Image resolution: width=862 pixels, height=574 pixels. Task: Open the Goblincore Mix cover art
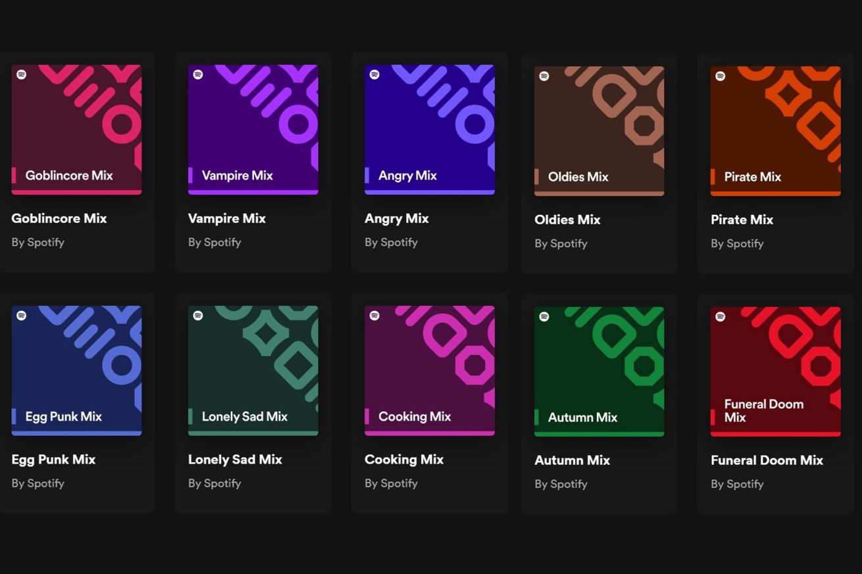click(76, 130)
